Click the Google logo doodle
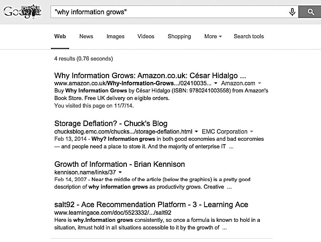Screen dimensions: 321x242 coord(22,11)
